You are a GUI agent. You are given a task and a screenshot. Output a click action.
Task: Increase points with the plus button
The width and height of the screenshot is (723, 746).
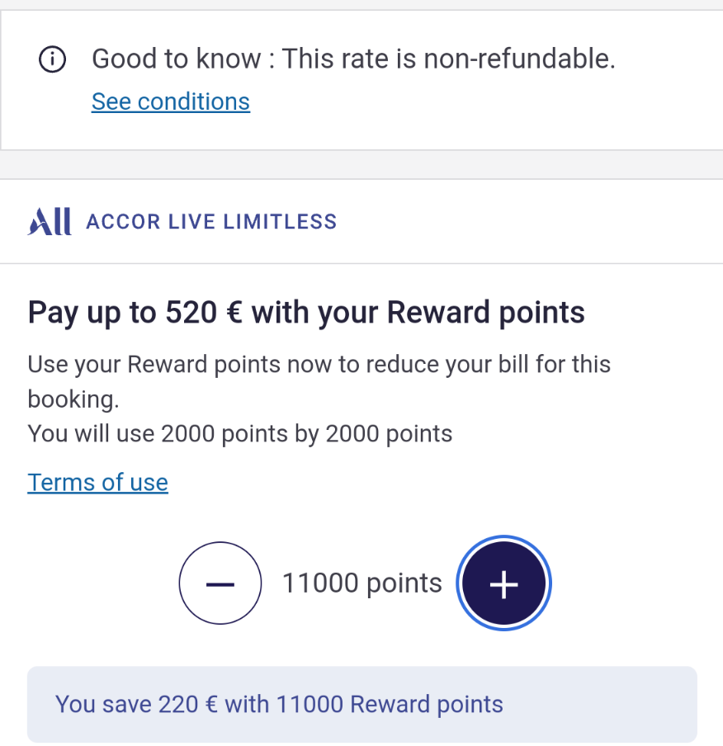503,583
